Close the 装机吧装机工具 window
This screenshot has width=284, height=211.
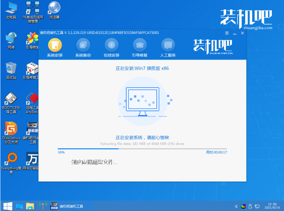point(242,33)
